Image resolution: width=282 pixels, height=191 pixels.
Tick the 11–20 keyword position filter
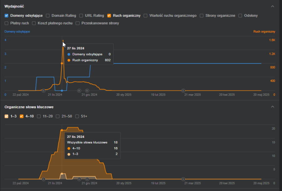[x=39, y=116]
